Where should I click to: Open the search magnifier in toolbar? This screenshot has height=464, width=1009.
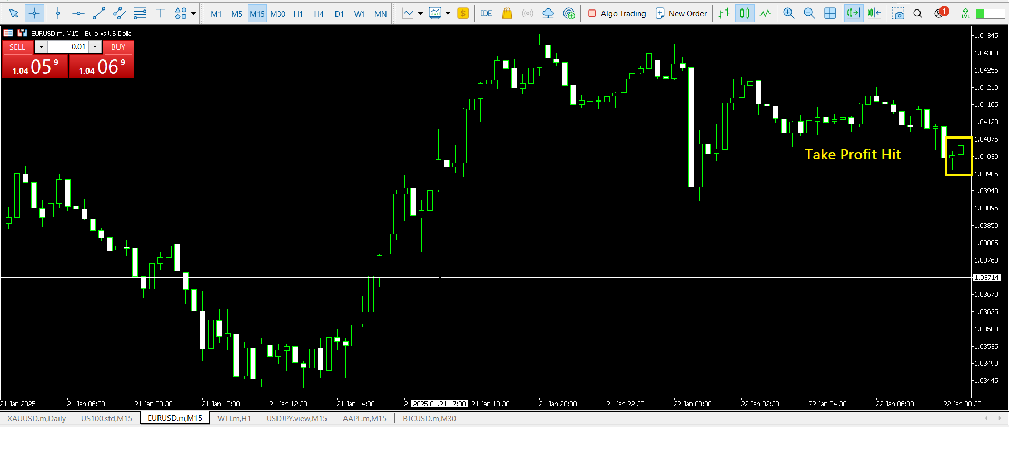coord(917,14)
